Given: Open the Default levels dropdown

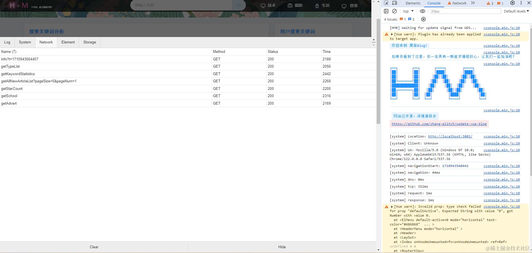Looking at the screenshot, I should (516, 11).
